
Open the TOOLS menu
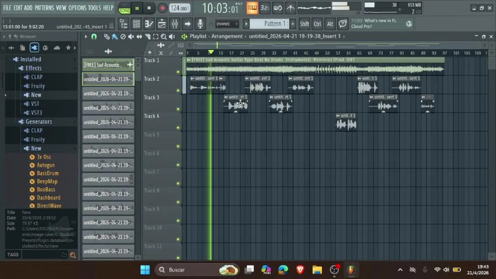[94, 8]
